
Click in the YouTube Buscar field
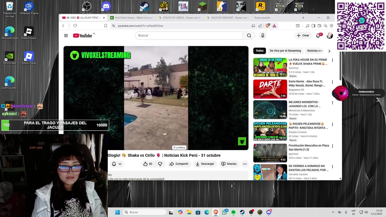click(189, 36)
